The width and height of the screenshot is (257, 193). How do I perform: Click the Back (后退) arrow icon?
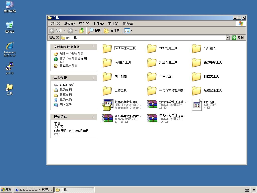tap(52, 31)
